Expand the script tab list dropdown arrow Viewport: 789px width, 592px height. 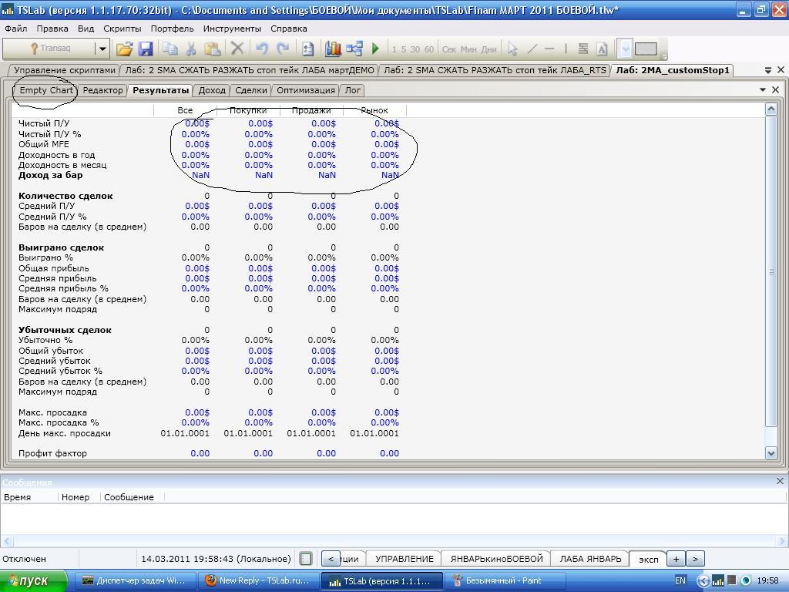pos(767,70)
